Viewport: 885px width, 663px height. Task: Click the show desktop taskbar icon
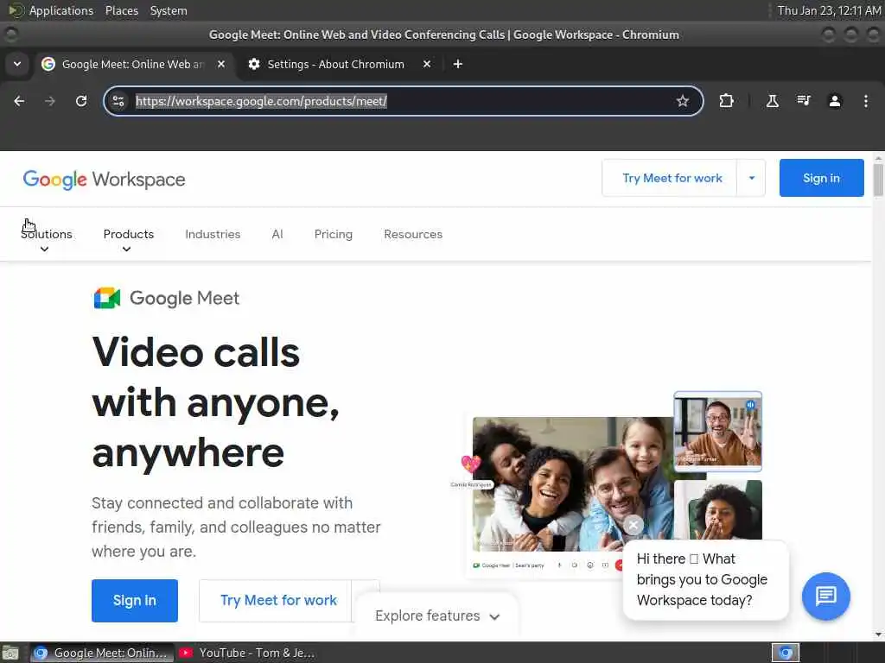click(x=10, y=653)
